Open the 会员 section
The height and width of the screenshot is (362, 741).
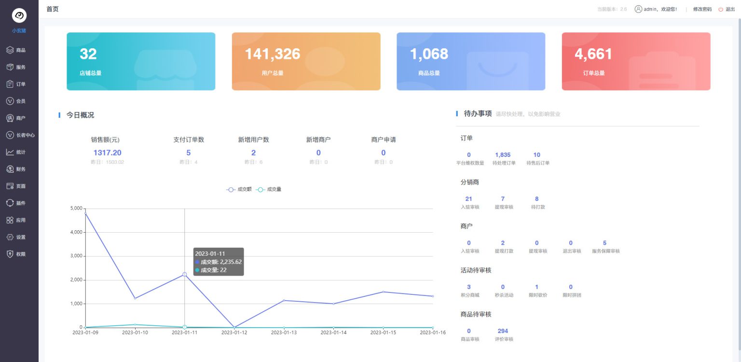click(19, 101)
